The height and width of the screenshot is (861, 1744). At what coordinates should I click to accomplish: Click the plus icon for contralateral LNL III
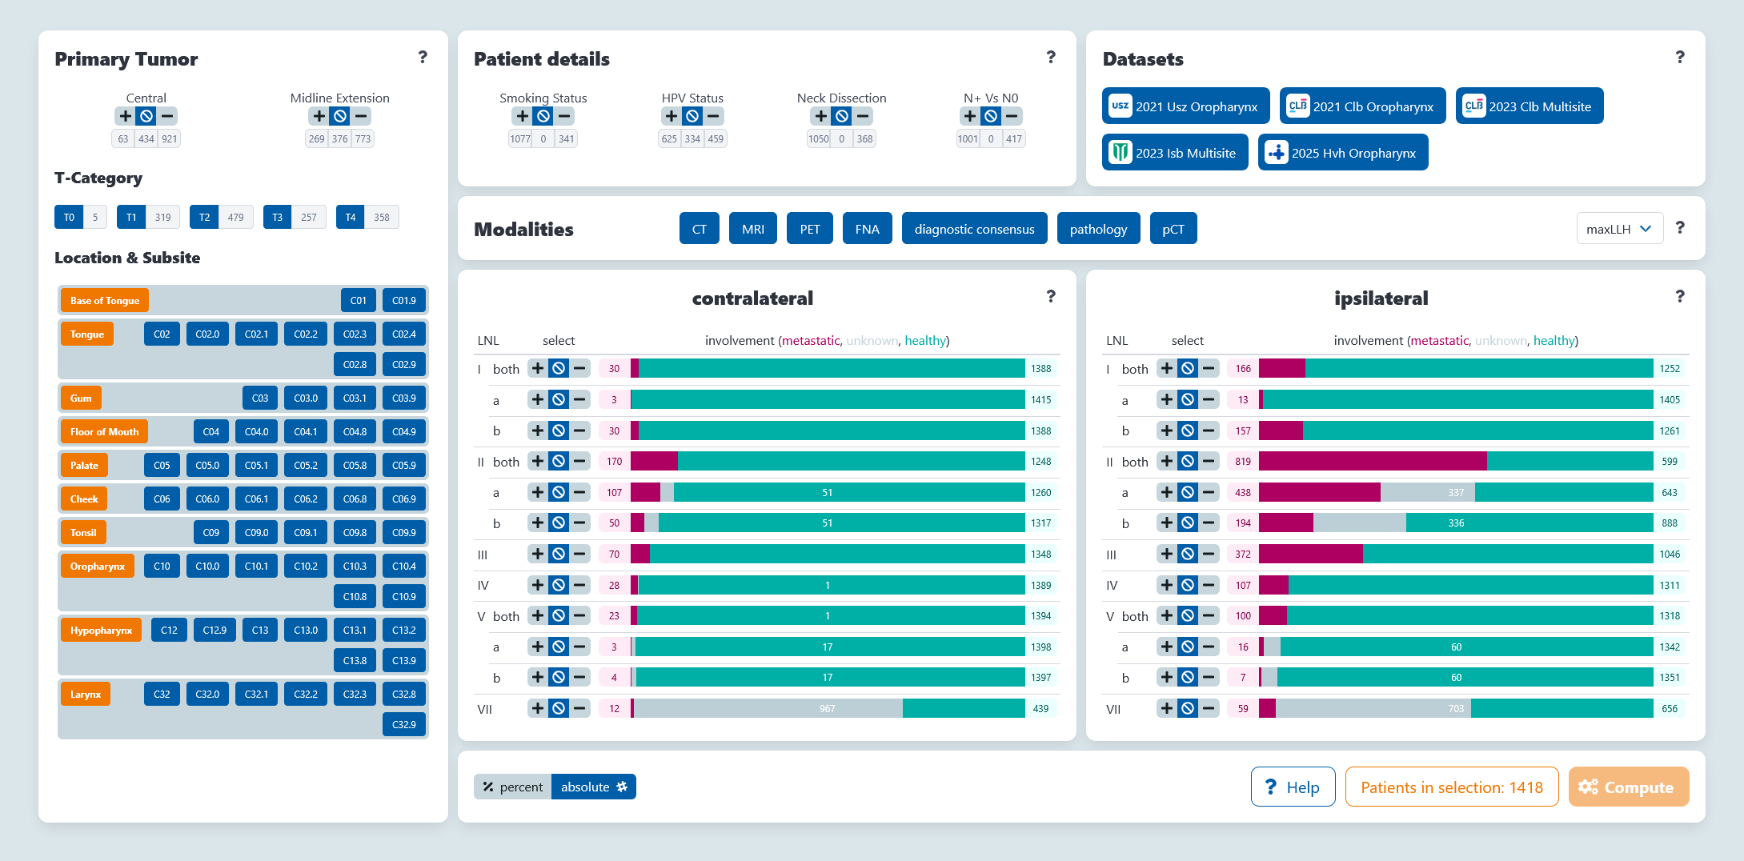(538, 554)
